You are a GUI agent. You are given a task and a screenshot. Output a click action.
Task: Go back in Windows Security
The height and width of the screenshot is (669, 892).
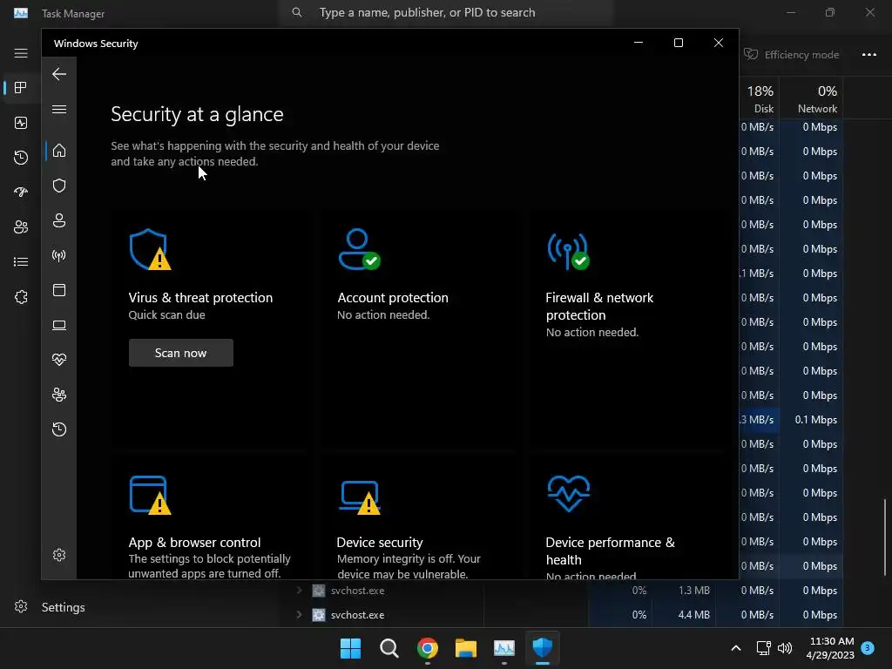click(59, 74)
